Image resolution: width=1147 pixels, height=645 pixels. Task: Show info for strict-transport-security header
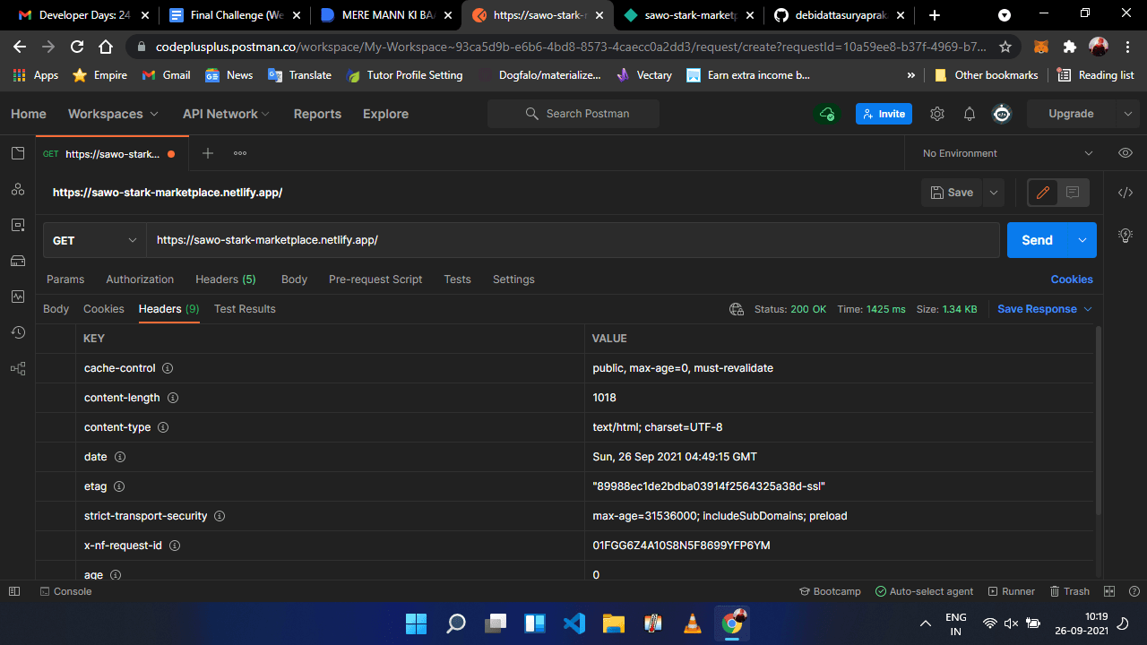[x=220, y=516]
